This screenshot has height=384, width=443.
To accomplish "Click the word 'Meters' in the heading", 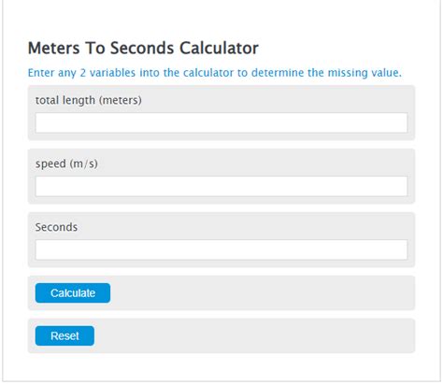I will 54,49.
